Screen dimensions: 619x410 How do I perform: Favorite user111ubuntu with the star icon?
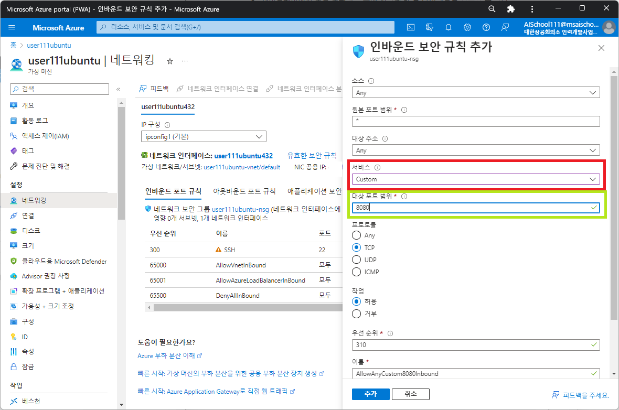(170, 61)
